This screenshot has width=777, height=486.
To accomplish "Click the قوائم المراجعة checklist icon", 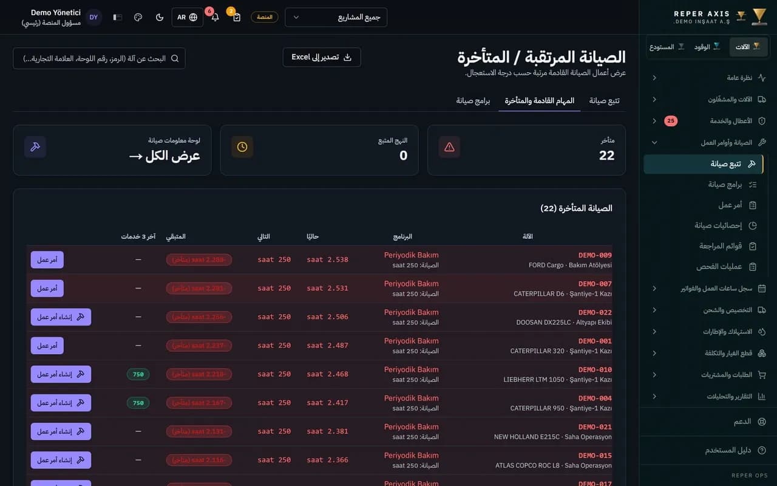I will [x=753, y=246].
